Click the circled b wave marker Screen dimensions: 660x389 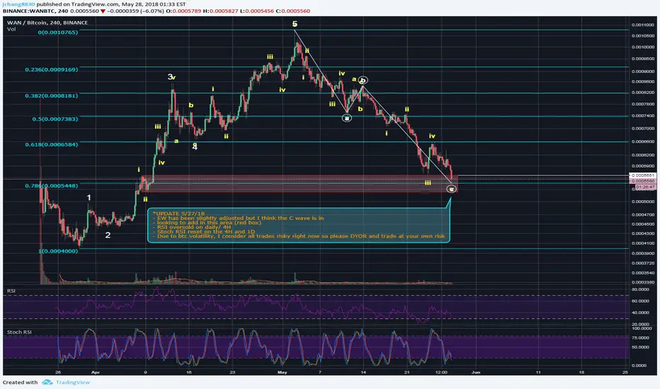tap(363, 80)
